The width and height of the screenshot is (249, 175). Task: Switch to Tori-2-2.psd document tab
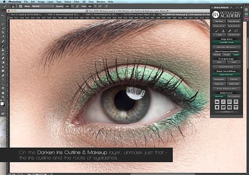tap(26, 14)
